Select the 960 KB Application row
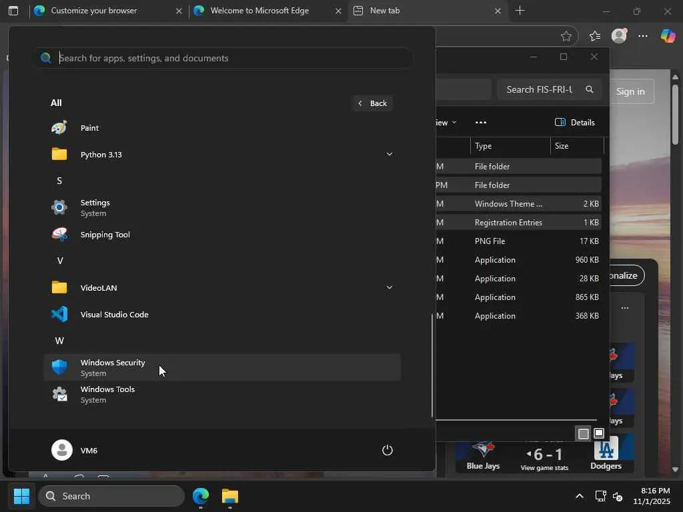The image size is (683, 512). pos(518,260)
